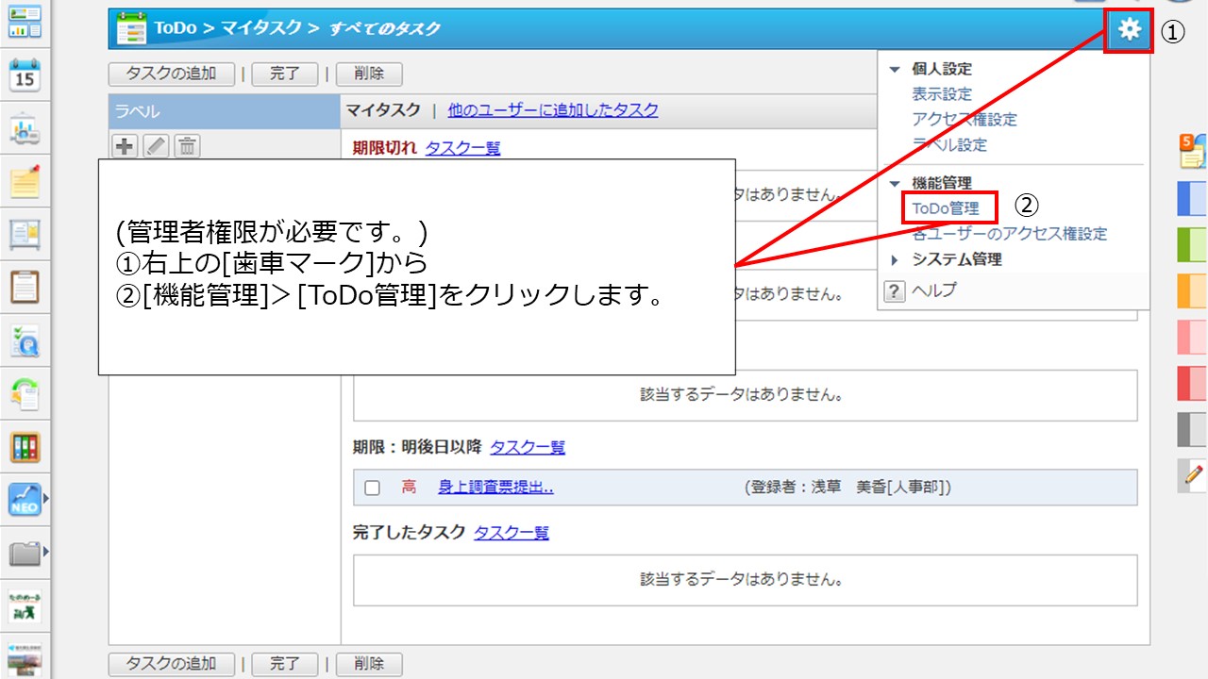Check the 身上調査票提出 task checkbox
This screenshot has height=679, width=1208.
coord(372,488)
